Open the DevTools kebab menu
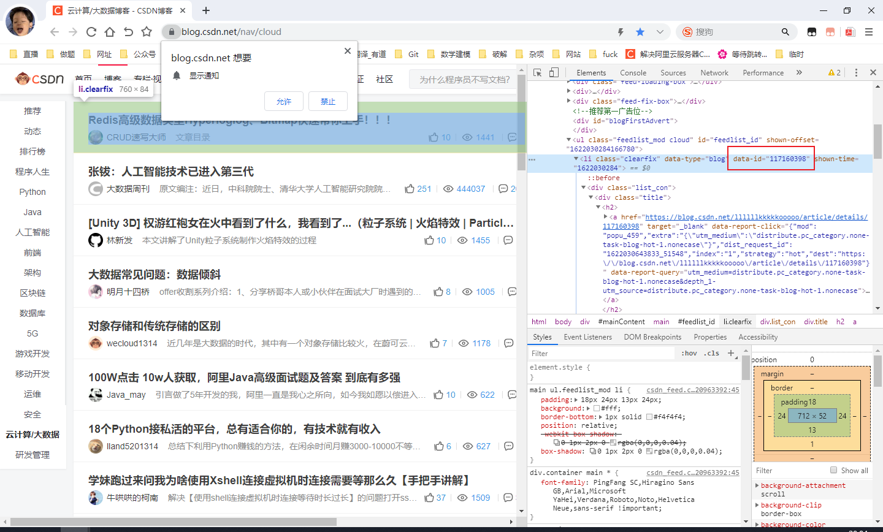This screenshot has width=883, height=532. pos(856,72)
